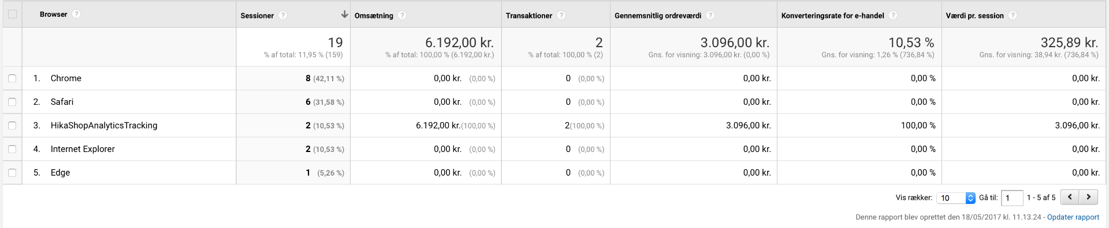Show help for Konverteringsrate for e-handel
The image size is (1109, 228).
coord(893,16)
